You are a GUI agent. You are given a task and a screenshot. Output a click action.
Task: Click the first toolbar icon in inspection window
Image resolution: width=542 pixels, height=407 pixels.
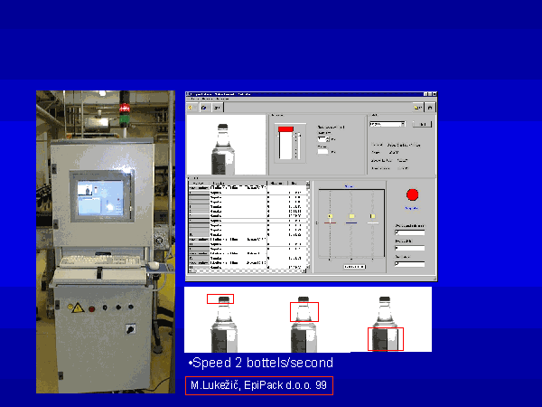click(192, 106)
